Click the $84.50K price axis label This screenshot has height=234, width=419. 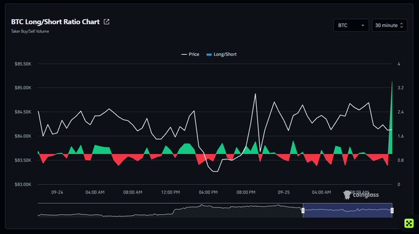[23, 112]
